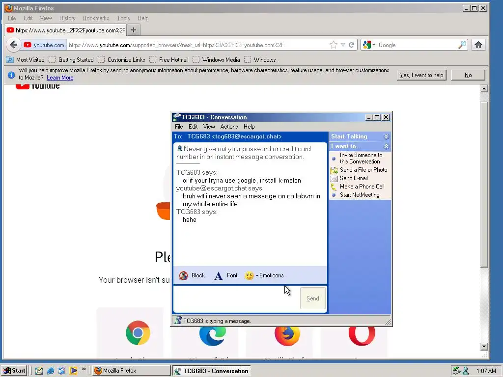The height and width of the screenshot is (377, 503).
Task: Click the Learn More link
Action: pyautogui.click(x=60, y=78)
